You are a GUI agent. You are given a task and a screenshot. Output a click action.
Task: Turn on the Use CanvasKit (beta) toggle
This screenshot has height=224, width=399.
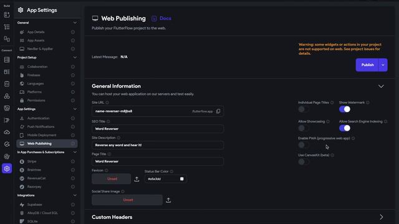coord(304,162)
